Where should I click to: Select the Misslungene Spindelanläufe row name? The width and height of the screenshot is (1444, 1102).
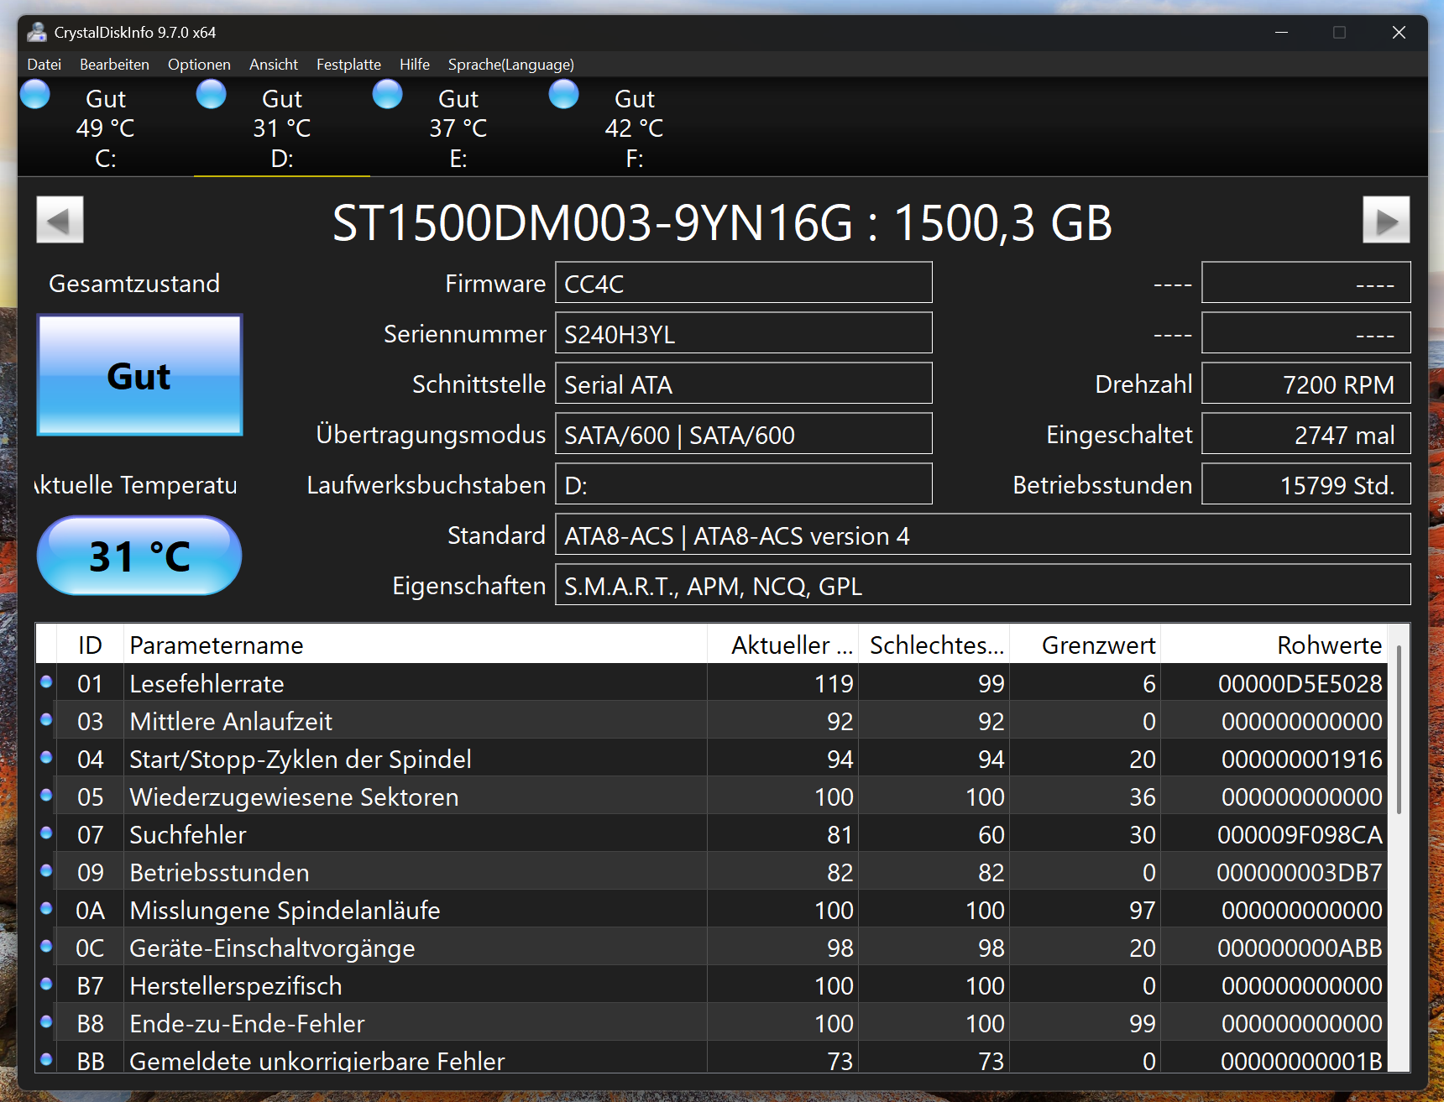pyautogui.click(x=285, y=911)
